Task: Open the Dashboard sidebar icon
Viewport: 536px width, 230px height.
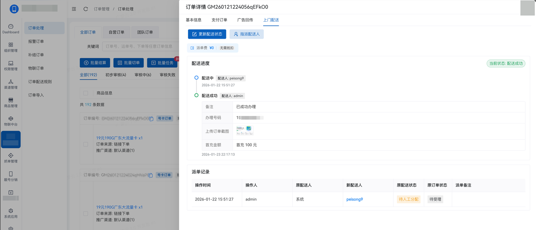Action: point(11,29)
